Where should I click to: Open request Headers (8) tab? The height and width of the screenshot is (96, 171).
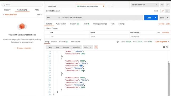click(x=75, y=24)
